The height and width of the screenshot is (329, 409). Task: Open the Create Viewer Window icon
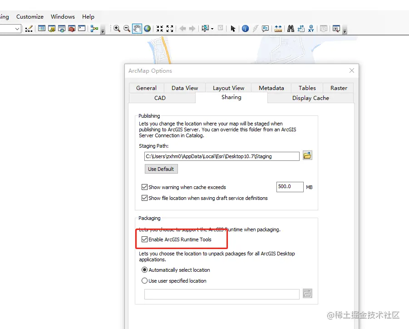point(336,29)
